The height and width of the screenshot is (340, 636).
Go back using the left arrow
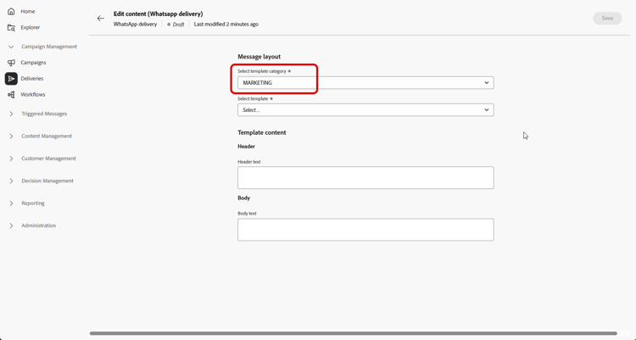coord(101,19)
